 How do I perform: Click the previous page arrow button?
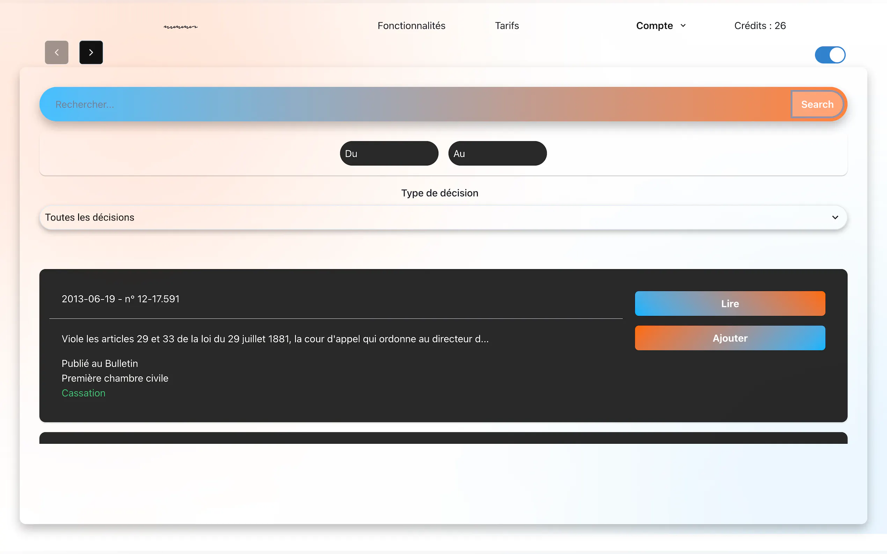click(57, 52)
